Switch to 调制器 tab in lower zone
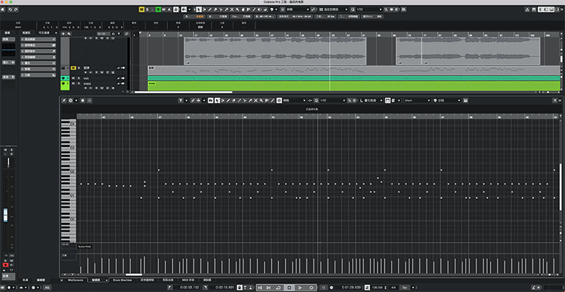This screenshot has height=292, width=565. (x=207, y=280)
